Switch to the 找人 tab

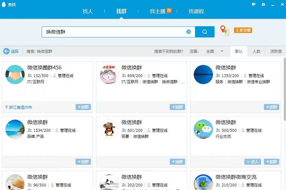coord(88,11)
